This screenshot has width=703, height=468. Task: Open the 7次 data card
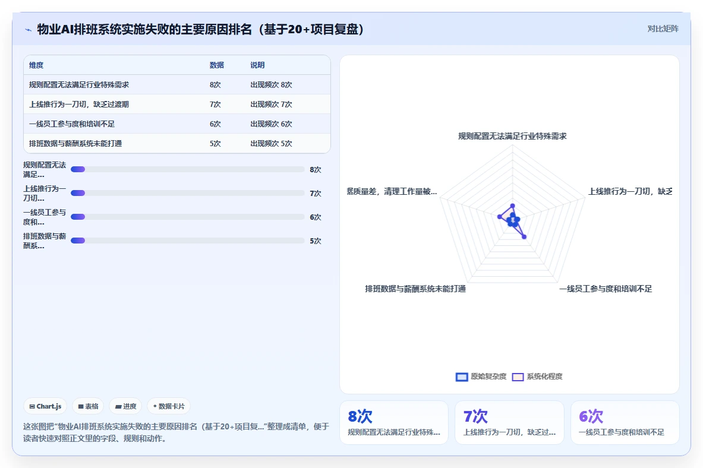tap(509, 423)
